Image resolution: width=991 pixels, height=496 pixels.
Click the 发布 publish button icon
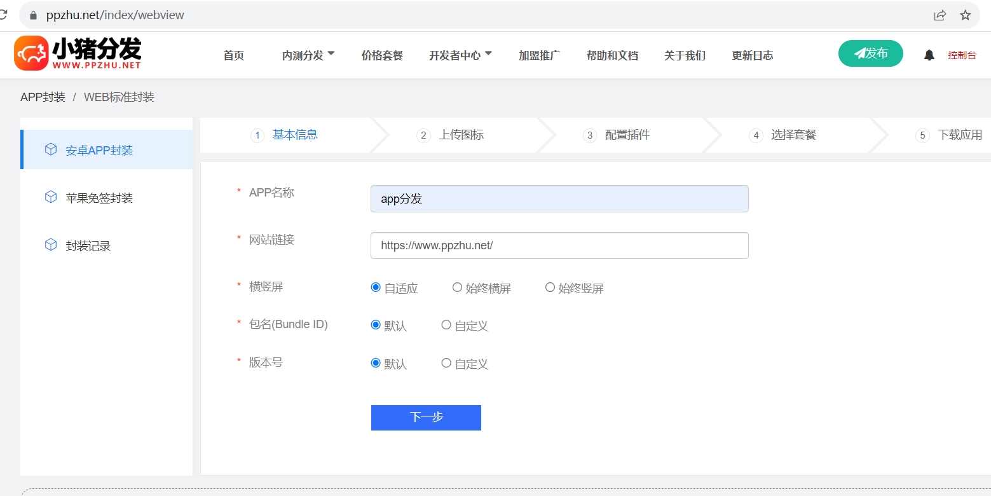click(x=860, y=53)
